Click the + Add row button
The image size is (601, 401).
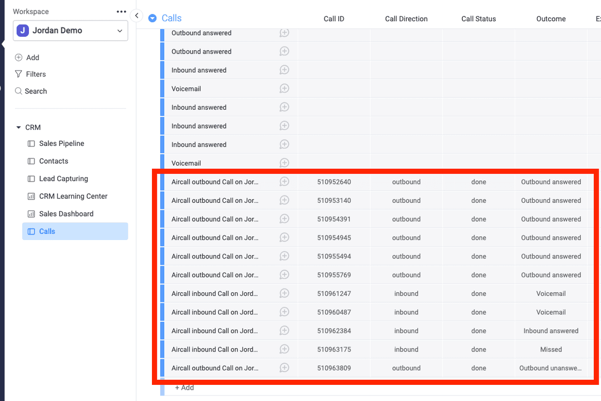184,388
